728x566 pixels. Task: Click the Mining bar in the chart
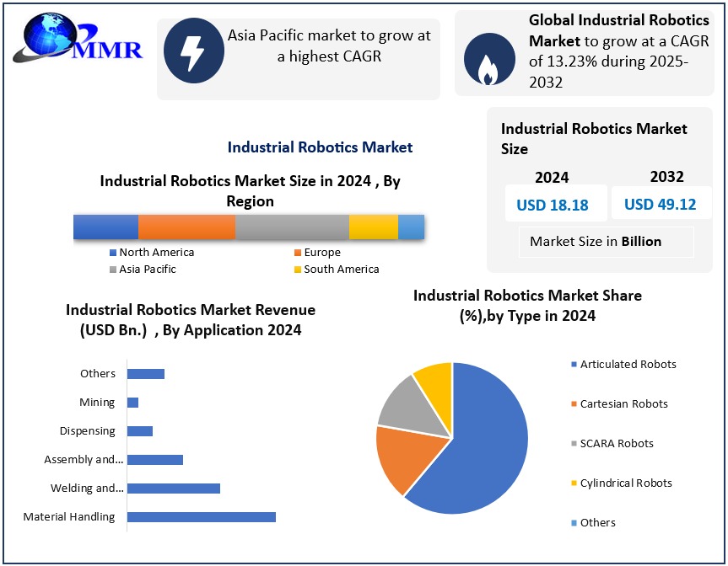tap(132, 403)
